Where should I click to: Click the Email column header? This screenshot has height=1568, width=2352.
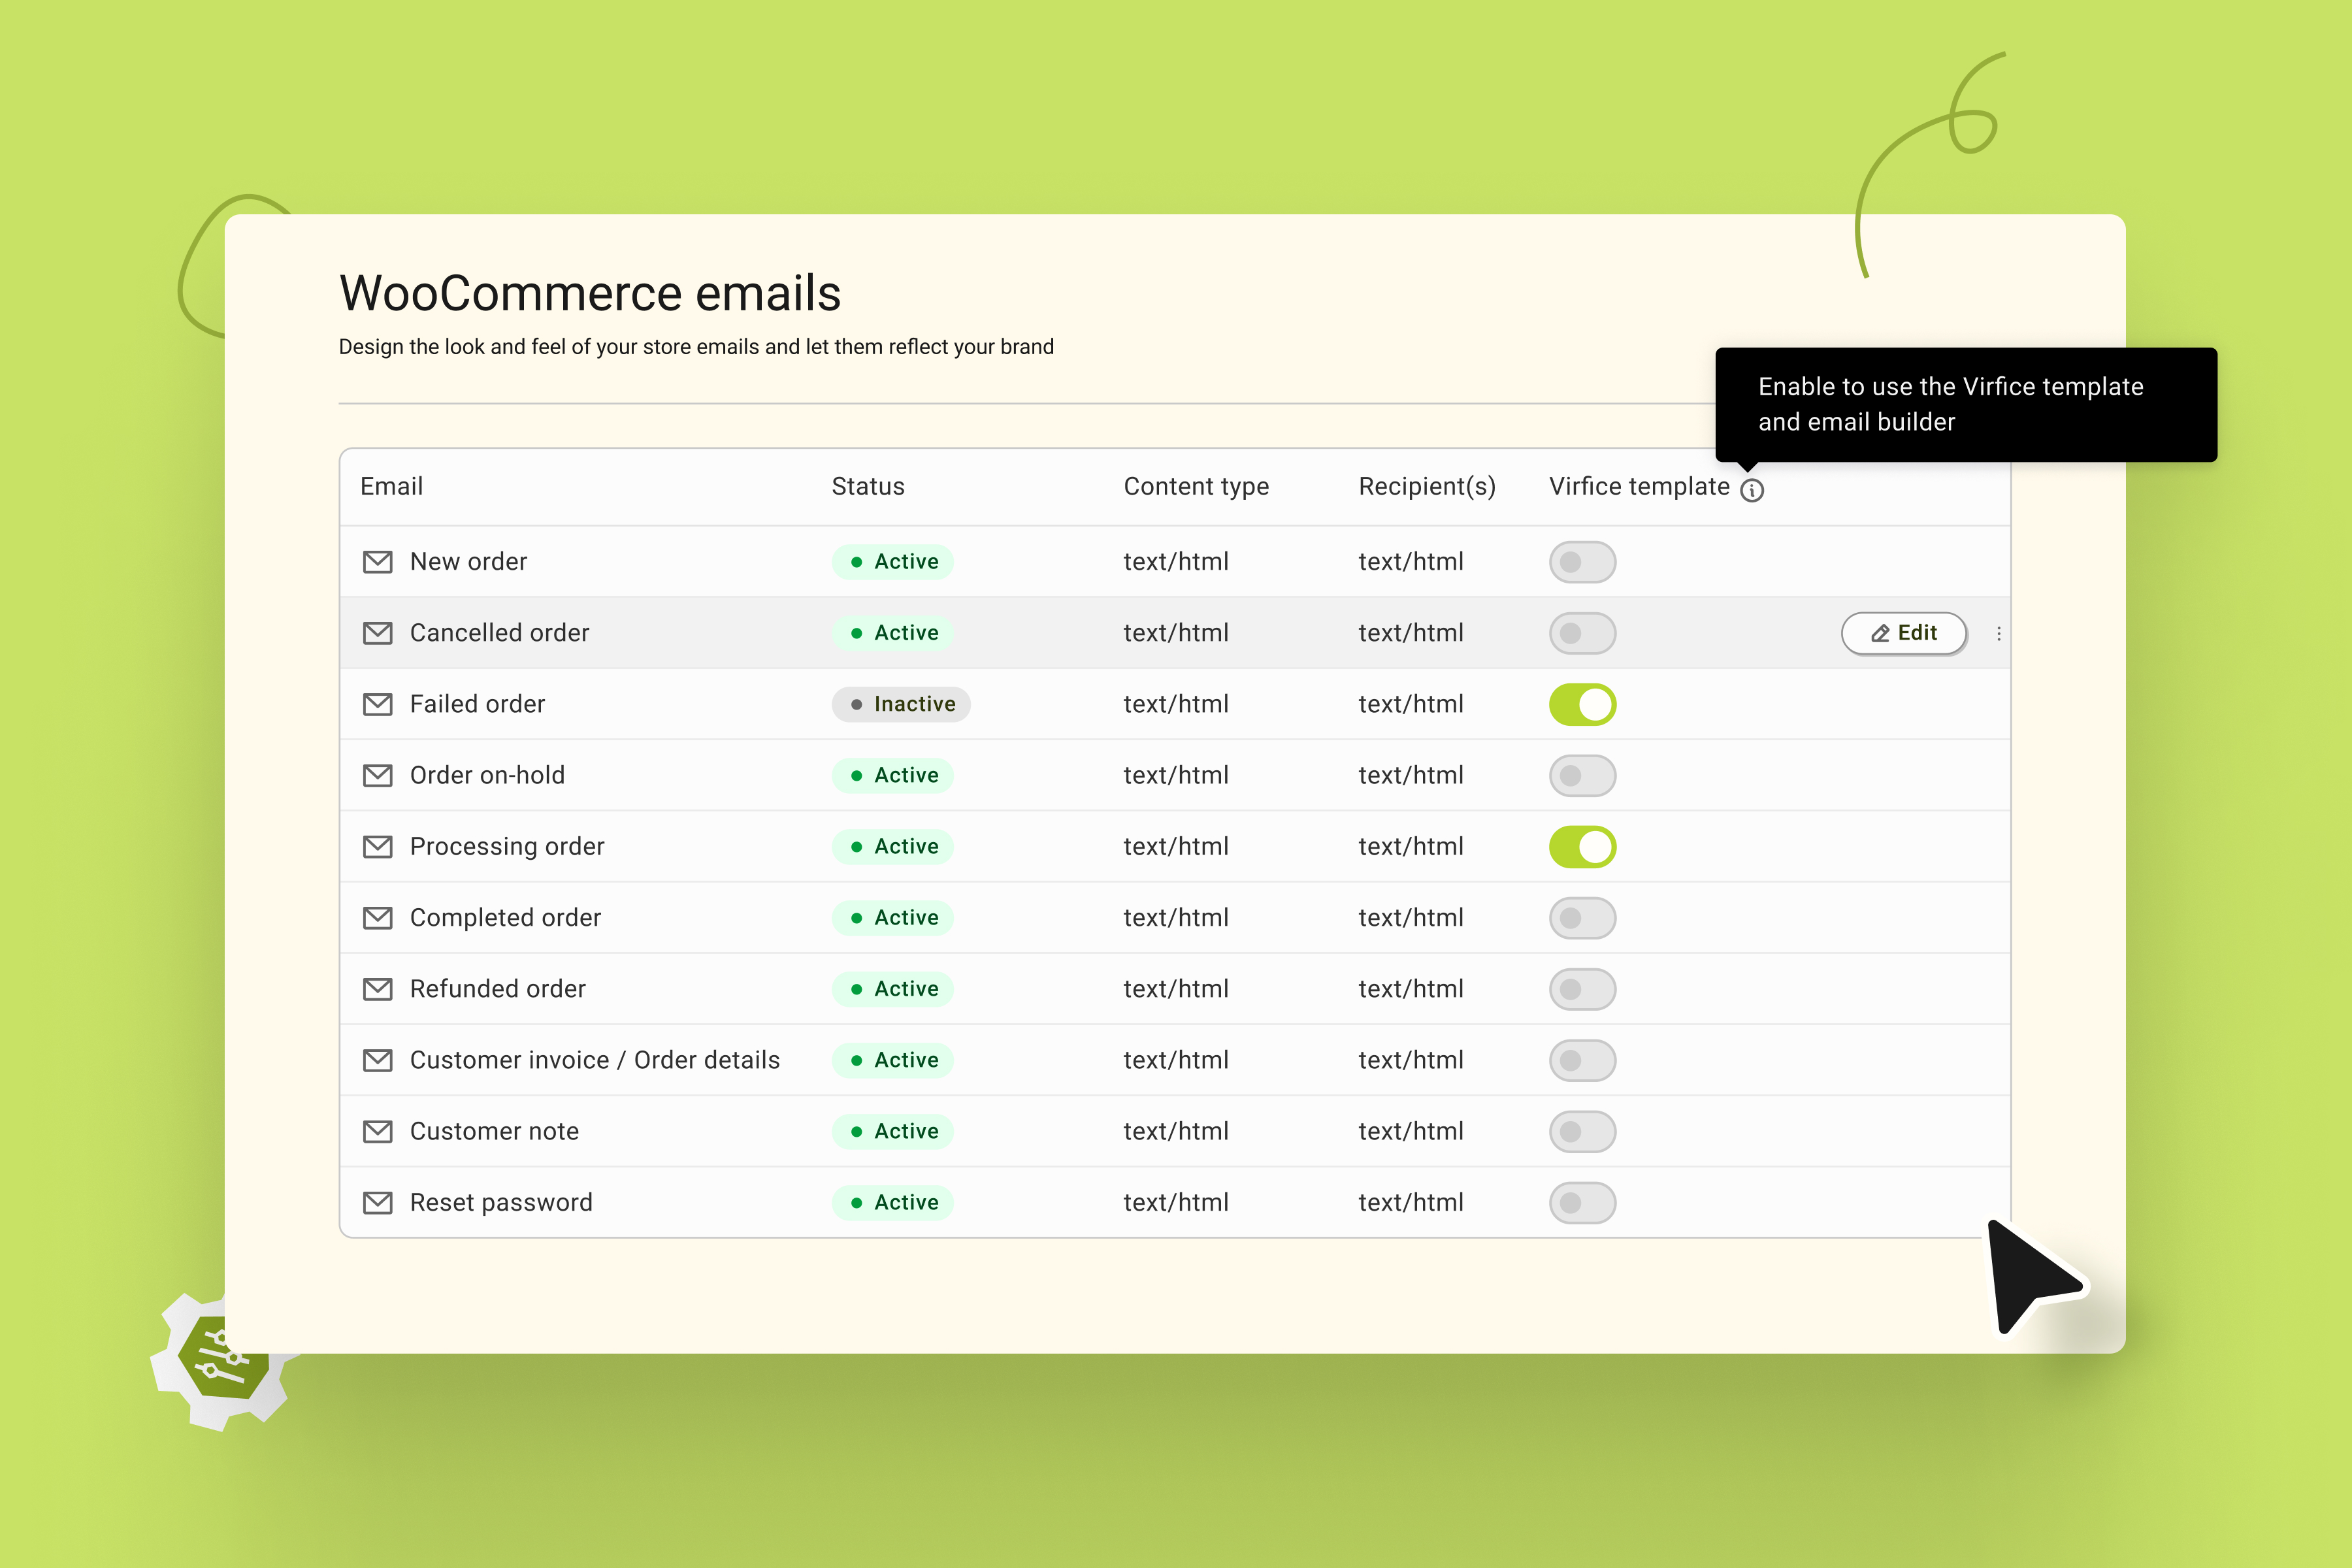(392, 487)
